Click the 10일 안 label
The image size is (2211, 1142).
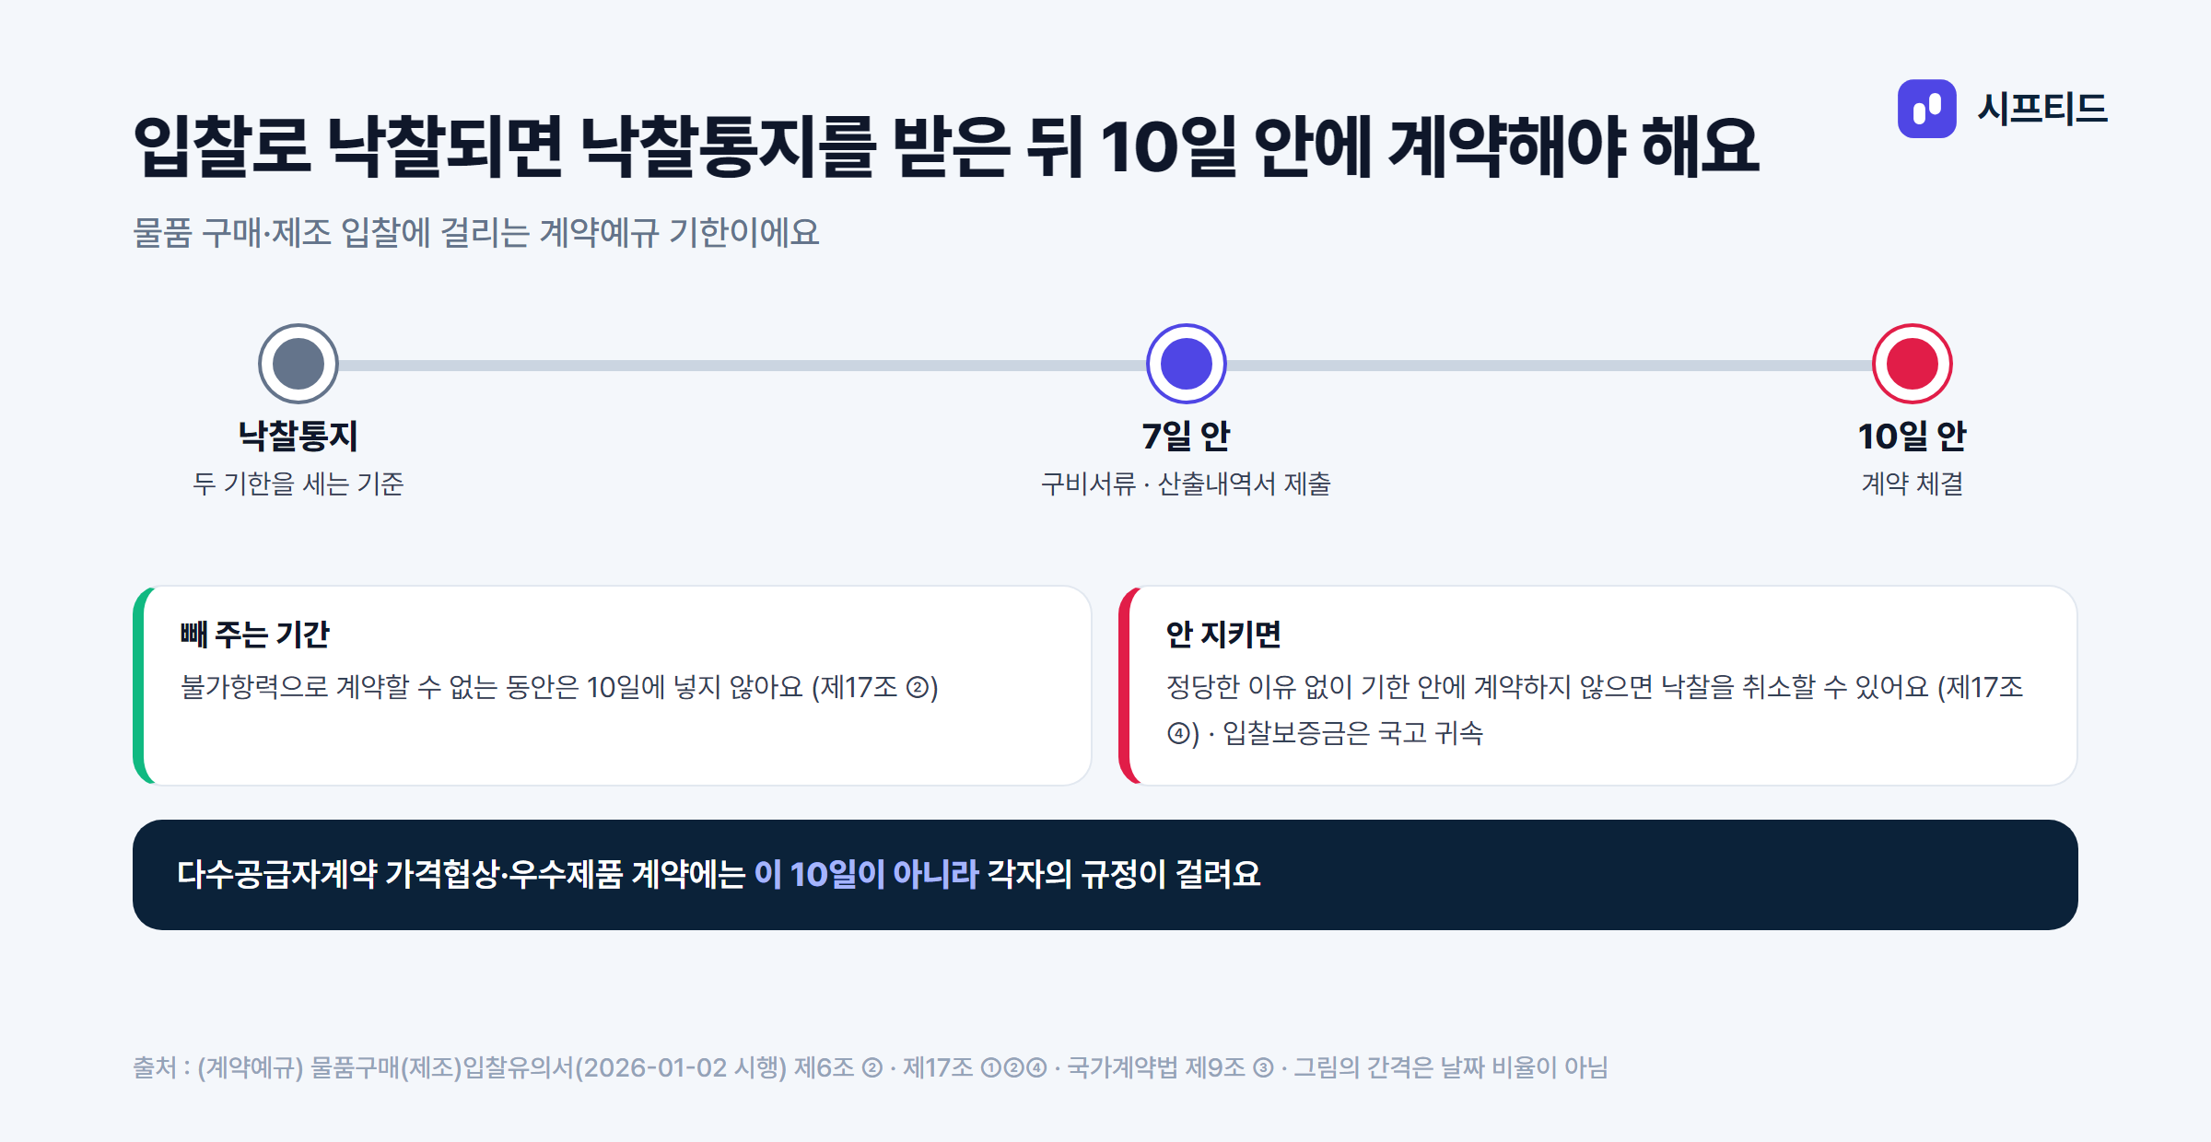1913,436
